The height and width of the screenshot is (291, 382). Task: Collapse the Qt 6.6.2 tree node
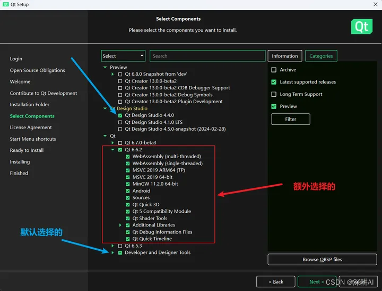[113, 150]
